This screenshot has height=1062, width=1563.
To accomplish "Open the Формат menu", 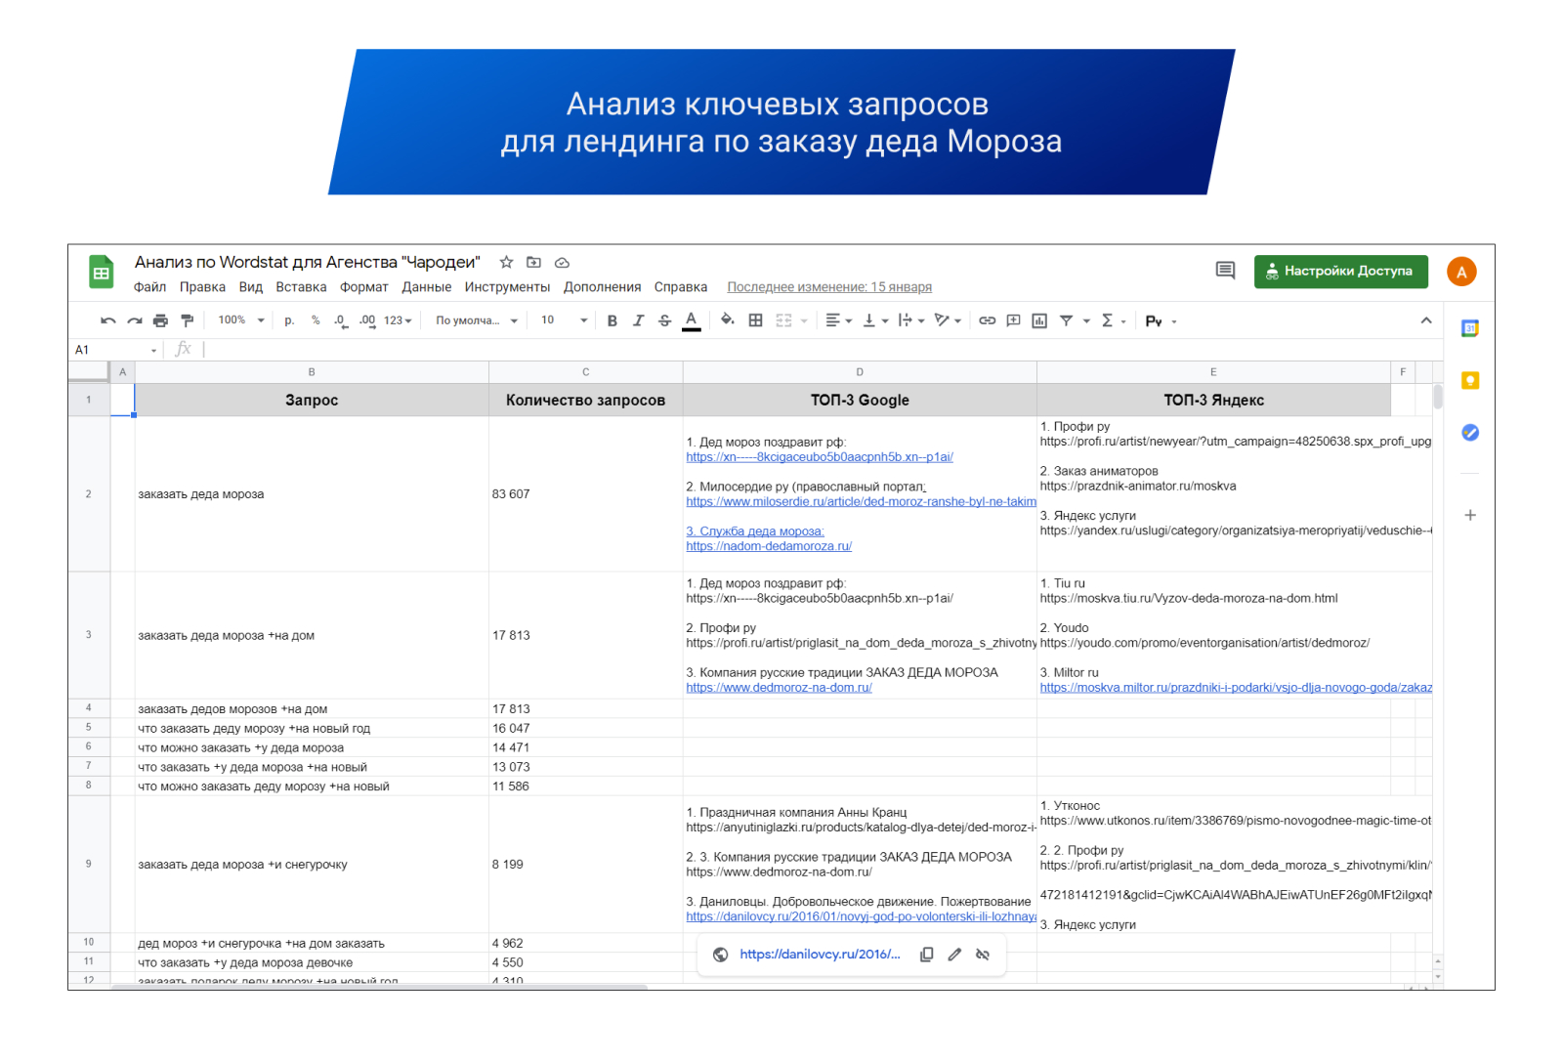I will (364, 287).
